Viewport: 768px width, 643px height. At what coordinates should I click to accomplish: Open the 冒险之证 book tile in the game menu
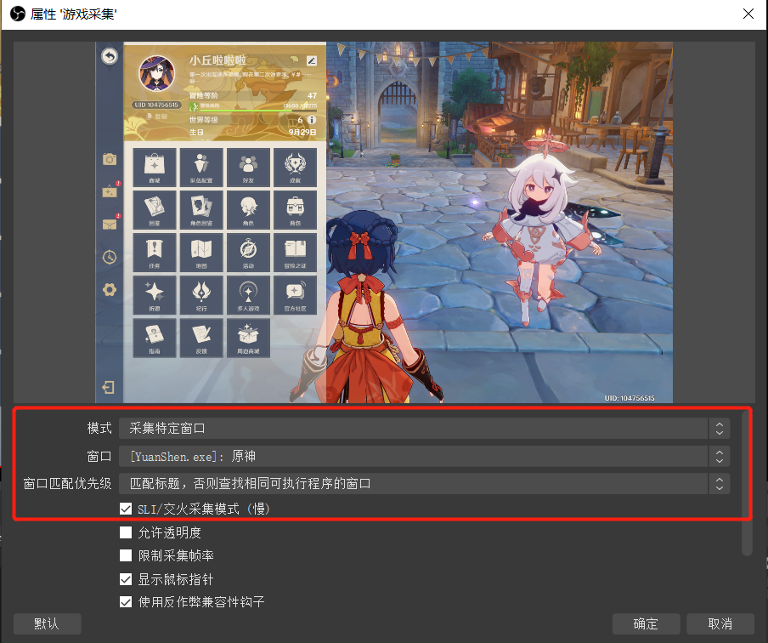[x=296, y=253]
